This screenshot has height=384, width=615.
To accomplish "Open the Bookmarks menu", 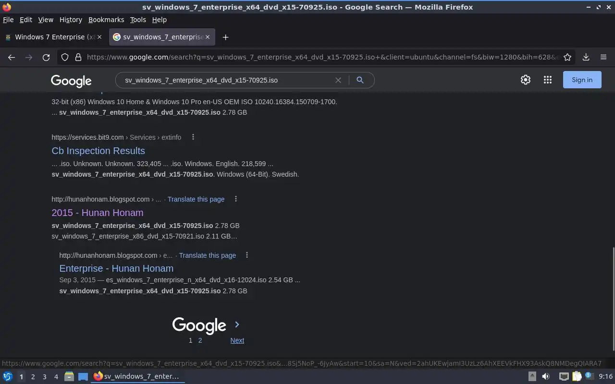I will 106,20.
